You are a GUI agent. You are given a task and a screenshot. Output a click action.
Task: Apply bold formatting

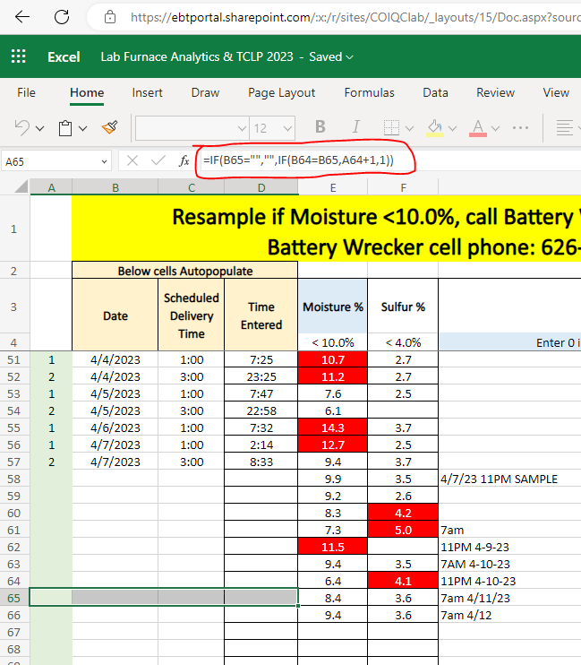coord(320,126)
